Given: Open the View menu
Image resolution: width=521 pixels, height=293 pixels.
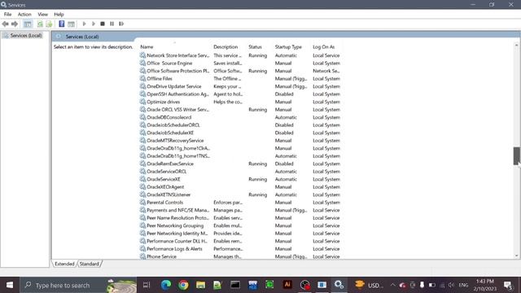Looking at the screenshot, I should tap(42, 15).
